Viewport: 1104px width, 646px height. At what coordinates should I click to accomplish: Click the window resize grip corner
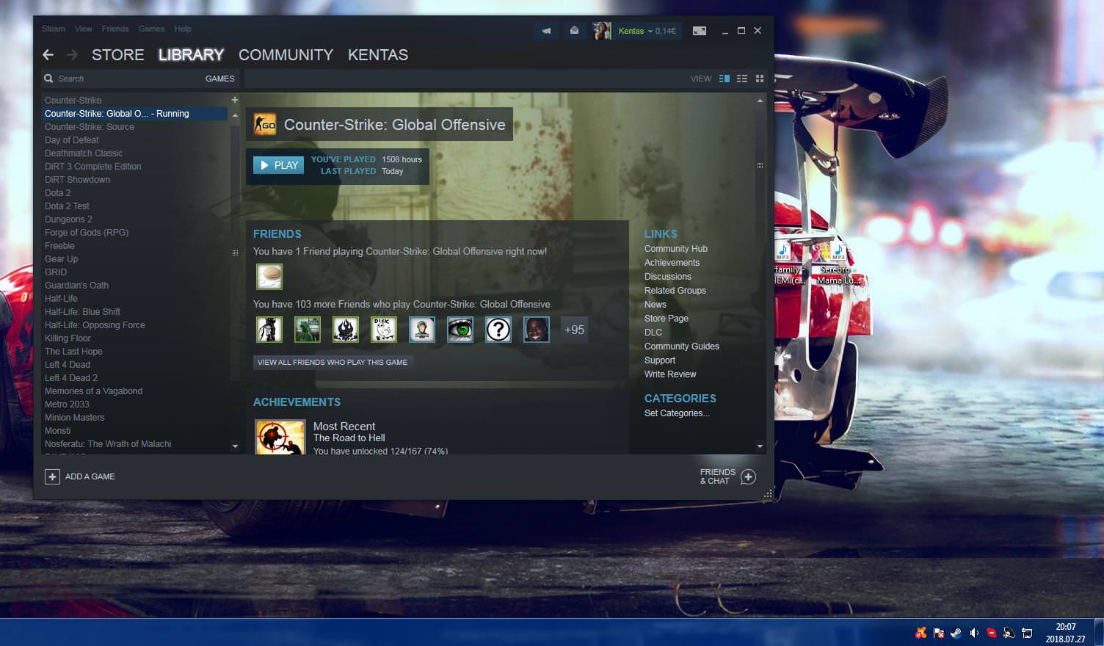[x=768, y=494]
